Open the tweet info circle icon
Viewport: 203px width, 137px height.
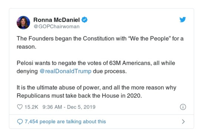click(x=183, y=107)
